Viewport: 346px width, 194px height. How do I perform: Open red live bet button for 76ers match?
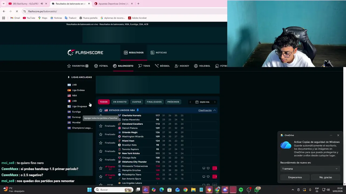click(215, 176)
